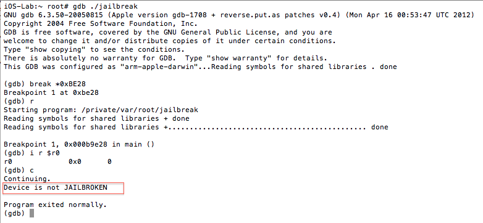Click 'Starting program: /private/var/root/jailbreak' path
Image resolution: width=483 pixels, height=223 pixels.
pyautogui.click(x=101, y=110)
